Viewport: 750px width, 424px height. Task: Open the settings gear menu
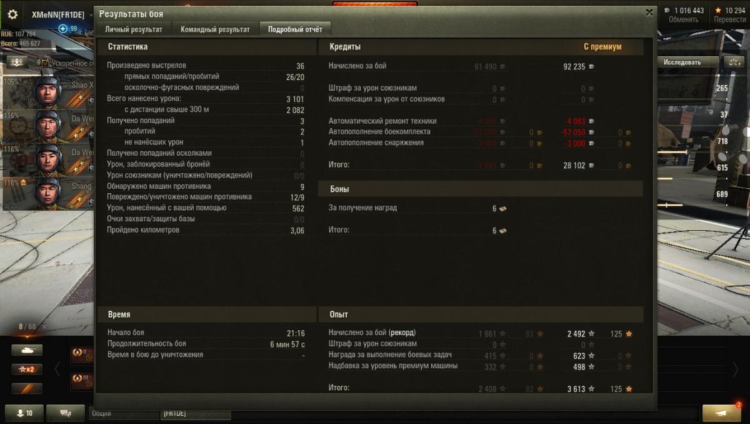click(12, 14)
